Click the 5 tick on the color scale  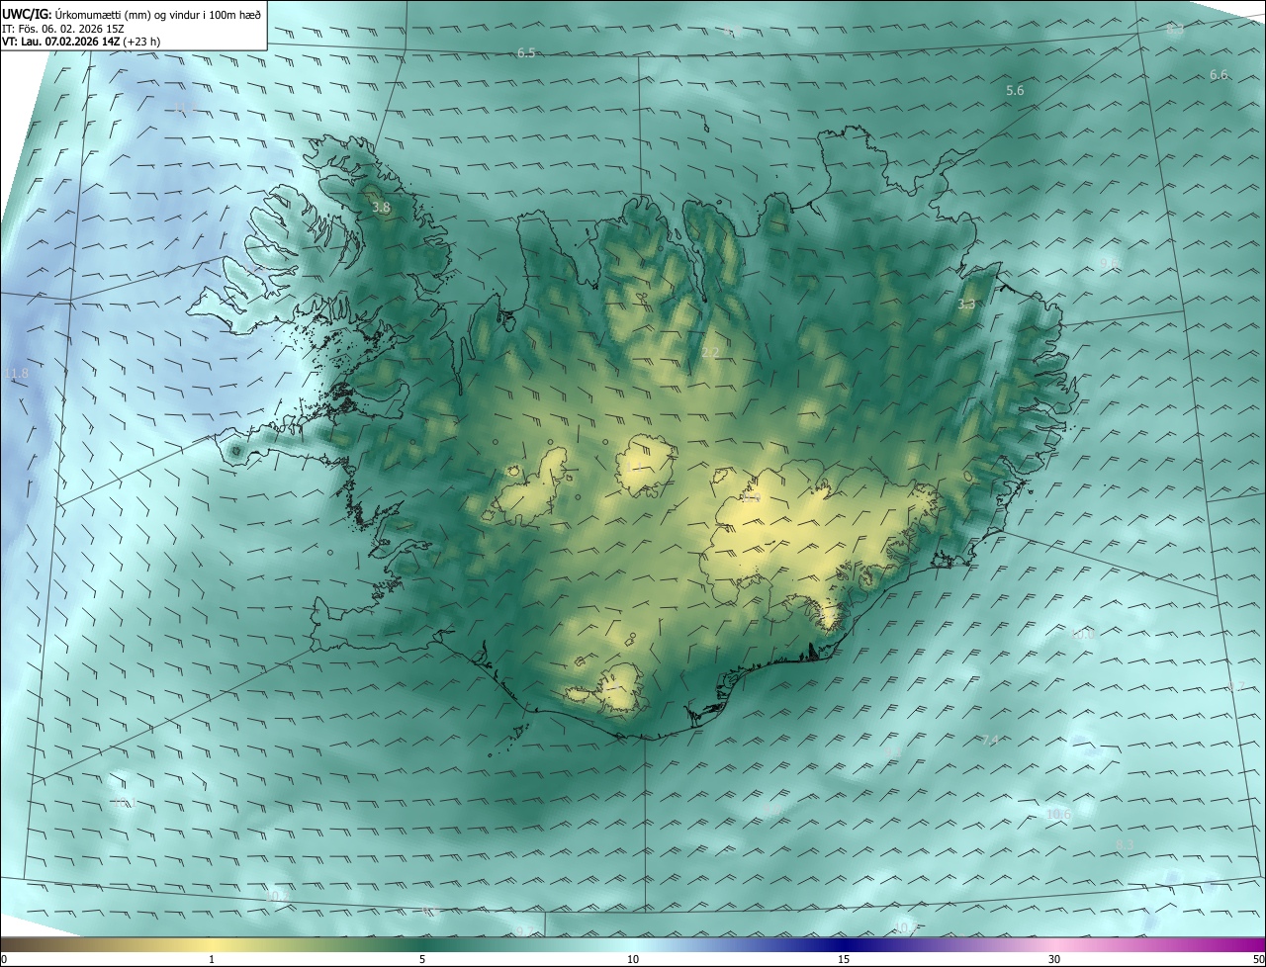[x=422, y=959]
